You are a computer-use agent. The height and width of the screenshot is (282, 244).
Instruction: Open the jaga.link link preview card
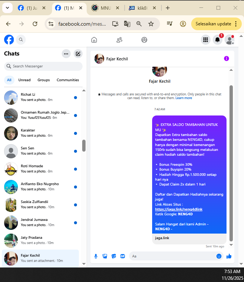(x=189, y=238)
